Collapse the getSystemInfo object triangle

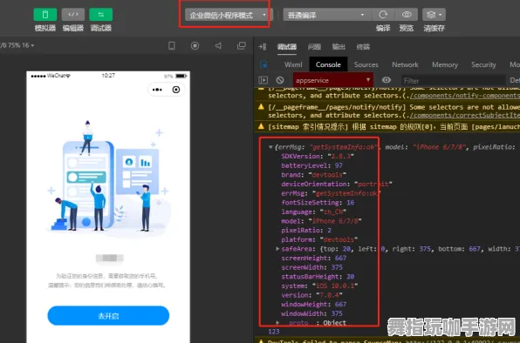pos(270,147)
